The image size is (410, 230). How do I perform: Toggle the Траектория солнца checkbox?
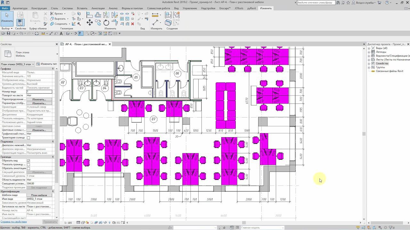pyautogui.click(x=29, y=138)
